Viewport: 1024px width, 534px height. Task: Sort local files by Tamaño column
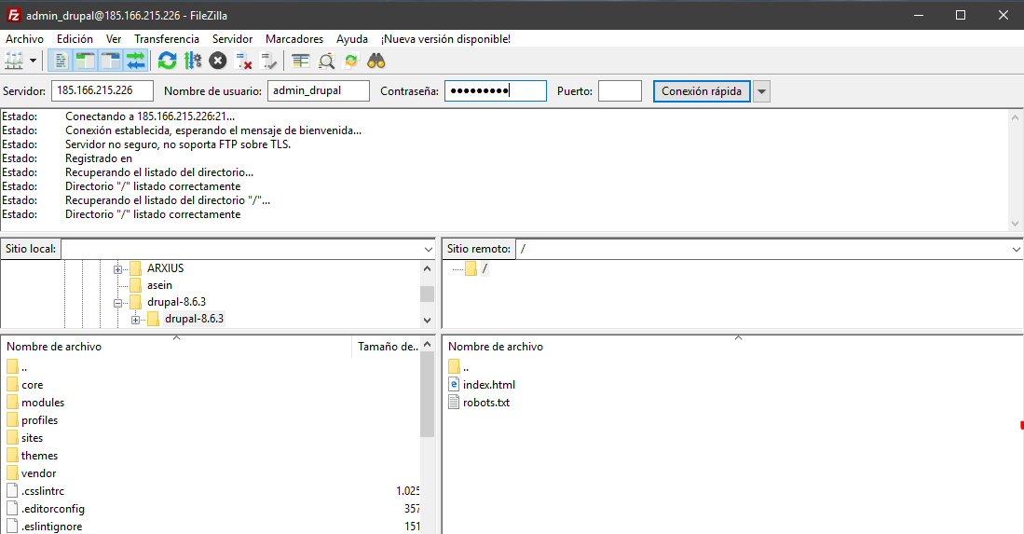click(x=387, y=347)
